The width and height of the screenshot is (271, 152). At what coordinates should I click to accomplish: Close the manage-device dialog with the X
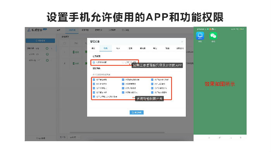[182, 42]
